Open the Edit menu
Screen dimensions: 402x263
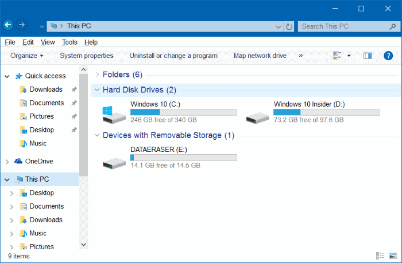[x=28, y=42]
